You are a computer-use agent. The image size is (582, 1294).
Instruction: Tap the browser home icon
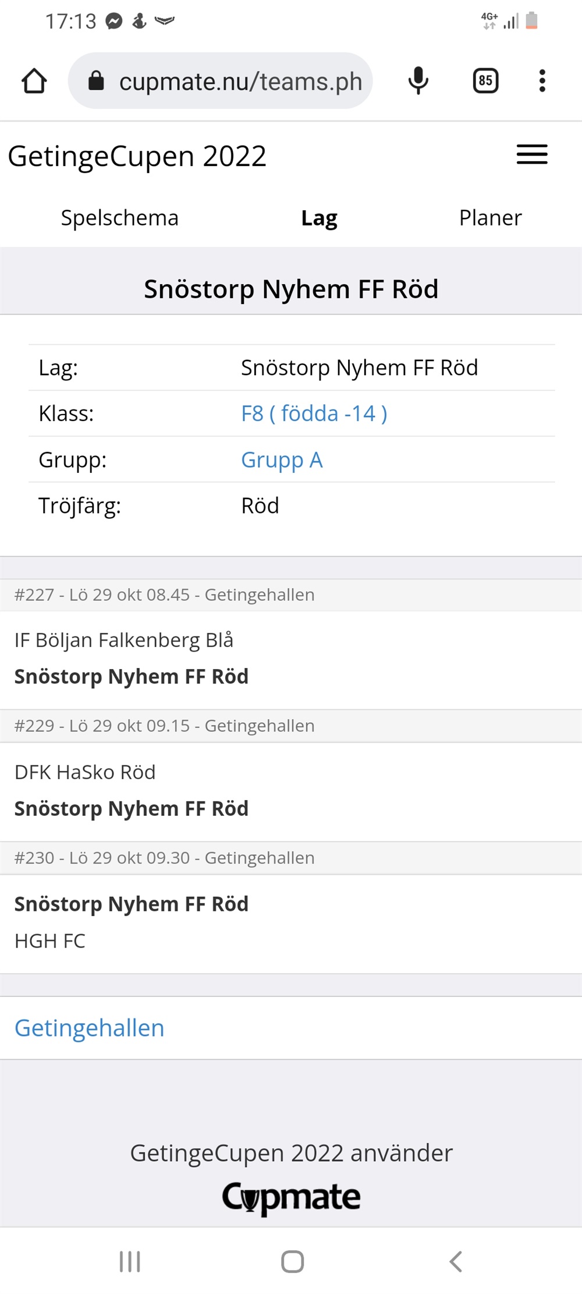(x=34, y=81)
